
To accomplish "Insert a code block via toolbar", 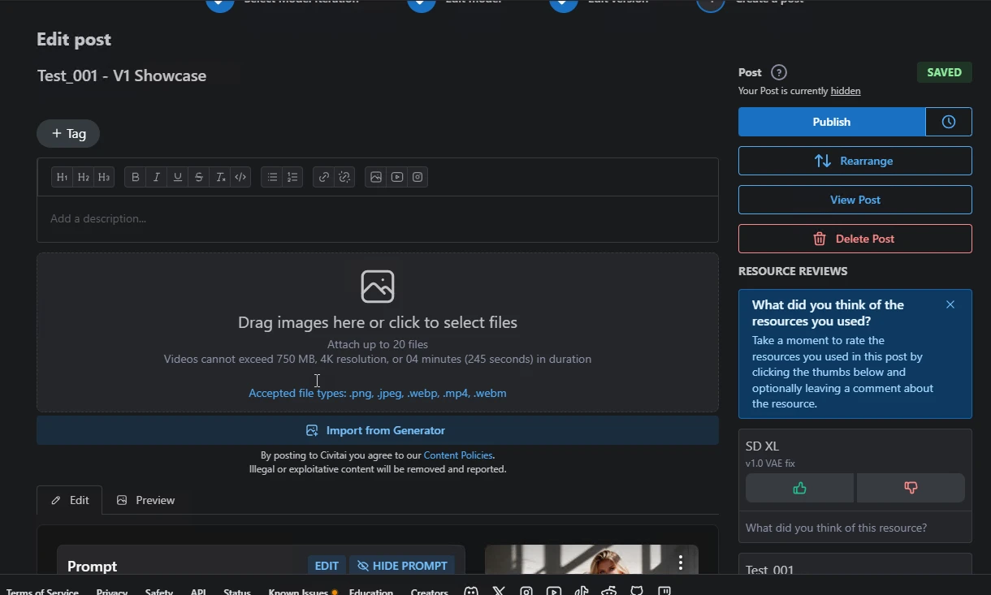I will [x=240, y=177].
